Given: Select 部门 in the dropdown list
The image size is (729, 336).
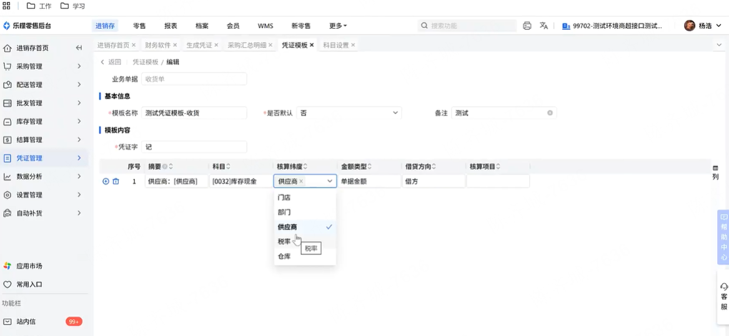Looking at the screenshot, I should [305, 212].
